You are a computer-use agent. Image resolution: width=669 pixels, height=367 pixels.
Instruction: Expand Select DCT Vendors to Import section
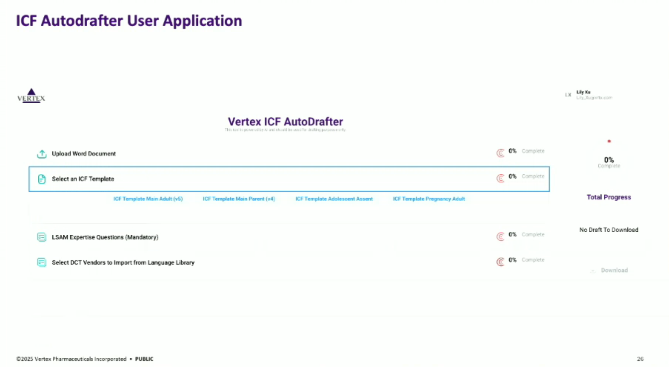point(123,262)
